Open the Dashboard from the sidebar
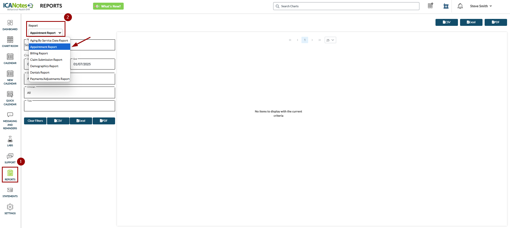 point(10,25)
